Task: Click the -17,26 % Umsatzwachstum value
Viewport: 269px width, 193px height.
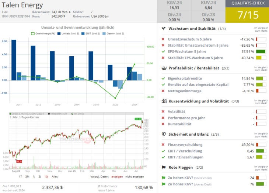Action: coord(247,39)
